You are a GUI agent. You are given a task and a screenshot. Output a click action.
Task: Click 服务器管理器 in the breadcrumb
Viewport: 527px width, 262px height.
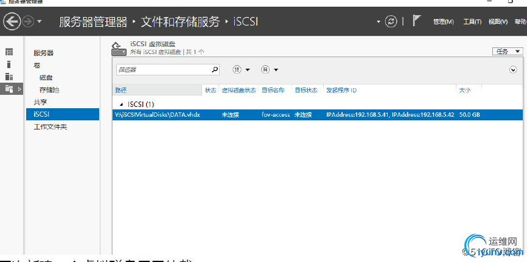[x=93, y=22]
